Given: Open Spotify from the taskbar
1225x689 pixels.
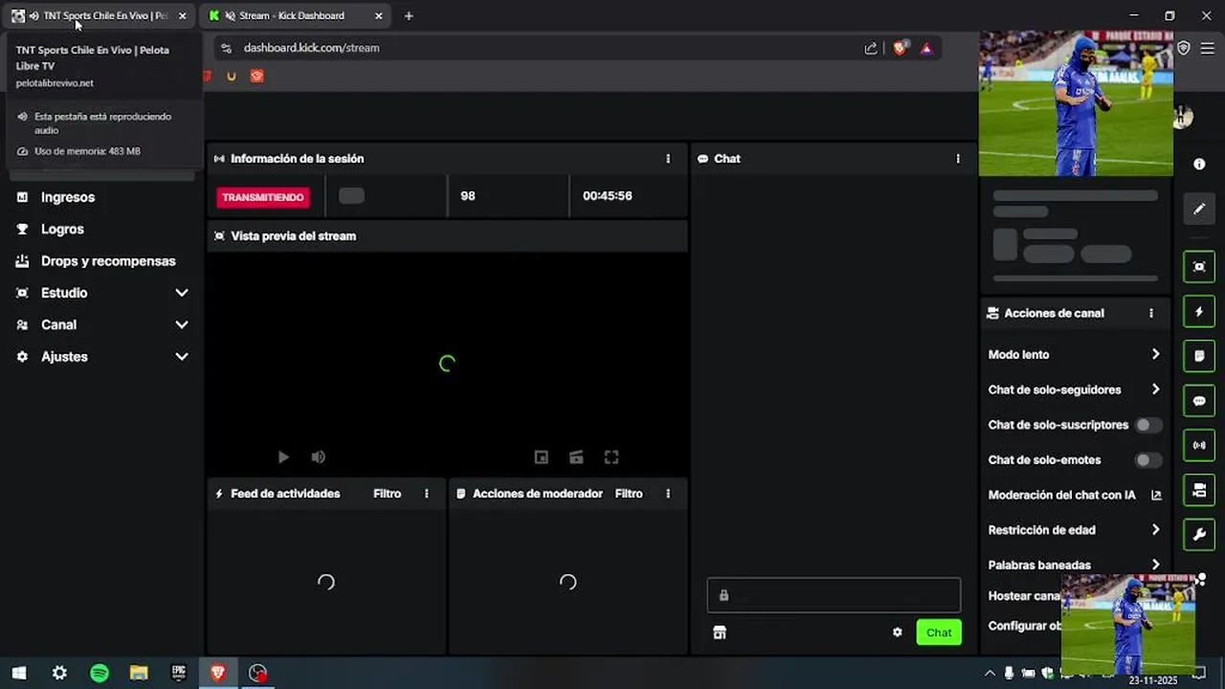Looking at the screenshot, I should 100,673.
